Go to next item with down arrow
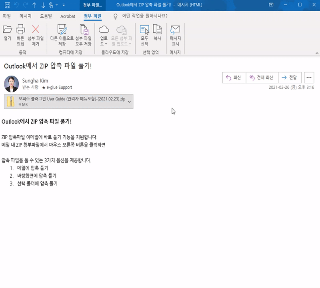Image resolution: width=320 pixels, height=288 pixels. (x=43, y=5)
